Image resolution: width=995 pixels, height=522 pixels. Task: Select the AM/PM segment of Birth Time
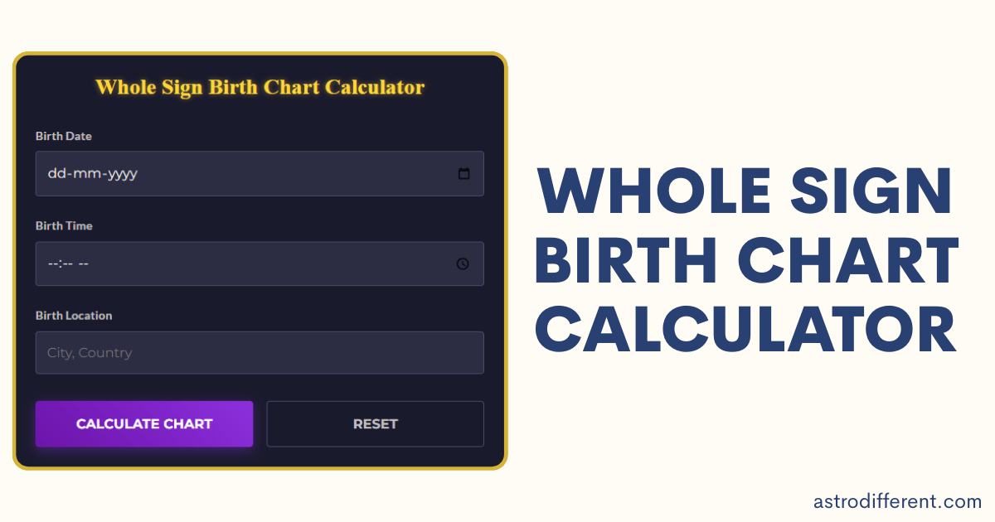tap(83, 263)
